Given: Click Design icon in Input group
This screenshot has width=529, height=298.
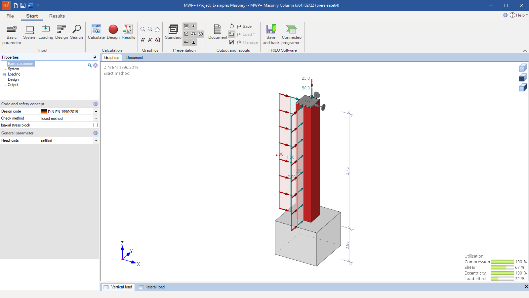Looking at the screenshot, I should click(x=61, y=32).
